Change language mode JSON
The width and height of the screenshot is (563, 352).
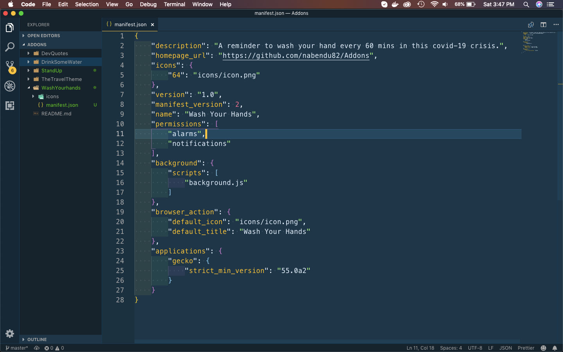[506, 348]
